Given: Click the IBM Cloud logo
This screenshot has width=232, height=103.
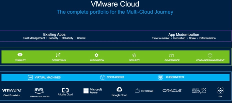Looking at the screenshot, I should (x=144, y=91).
